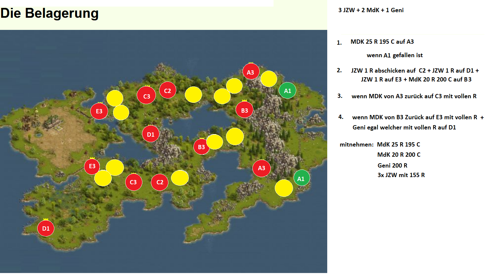
Task: Click the 'Die Belagerung' title
Action: [49, 13]
